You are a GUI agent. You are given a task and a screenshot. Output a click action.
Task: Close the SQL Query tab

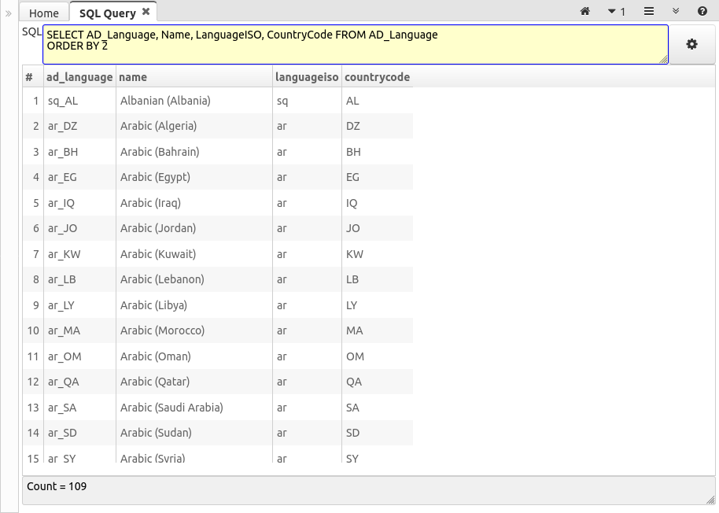(x=146, y=12)
